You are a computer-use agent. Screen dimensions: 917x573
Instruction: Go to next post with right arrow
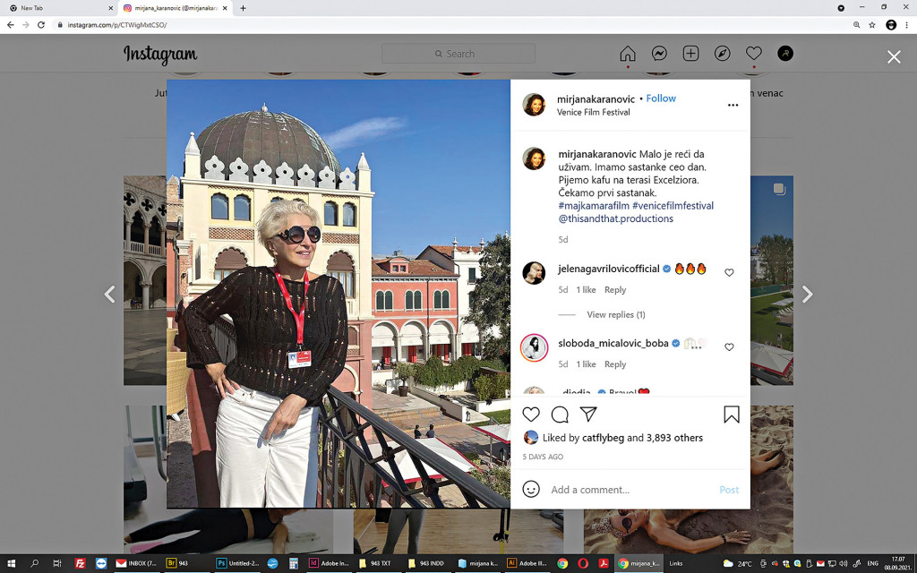(807, 295)
